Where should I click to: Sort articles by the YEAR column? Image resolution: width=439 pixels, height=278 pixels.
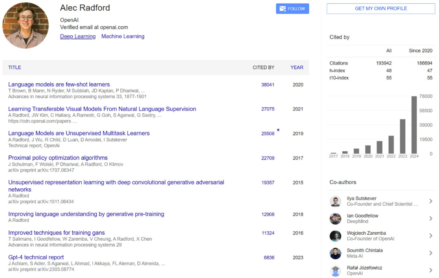point(296,67)
